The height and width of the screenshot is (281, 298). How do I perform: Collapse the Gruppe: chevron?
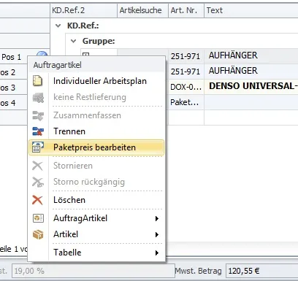[x=73, y=41]
